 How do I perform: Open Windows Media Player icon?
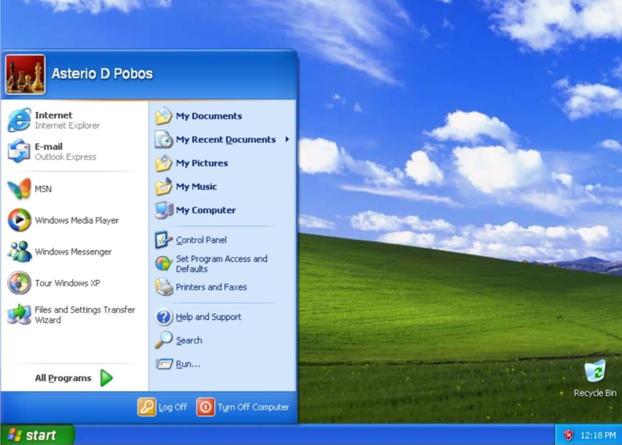click(x=19, y=220)
